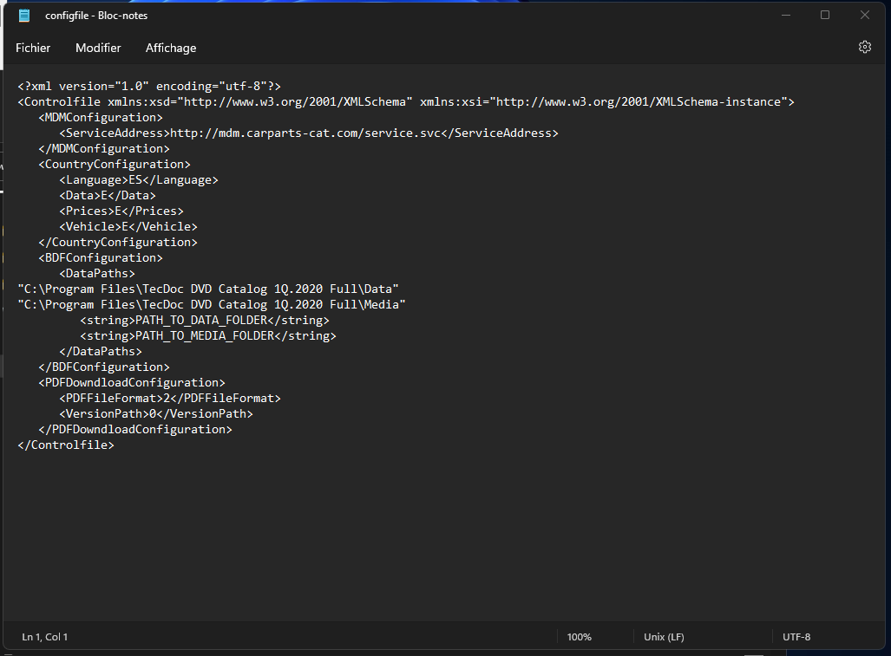This screenshot has width=891, height=656.
Task: Click the VersionPath 0 line
Action: pos(156,414)
